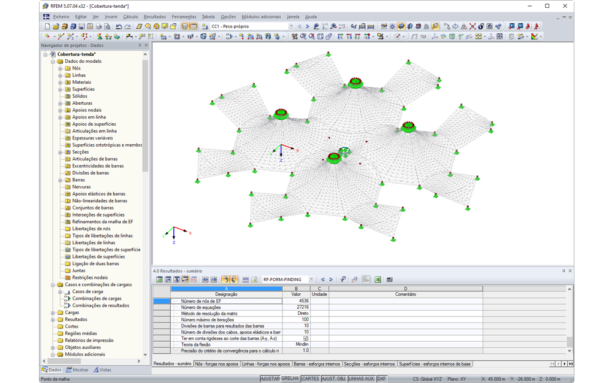The image size is (614, 383).
Task: Click the results table vertical scrollbar
Action: coord(570,342)
